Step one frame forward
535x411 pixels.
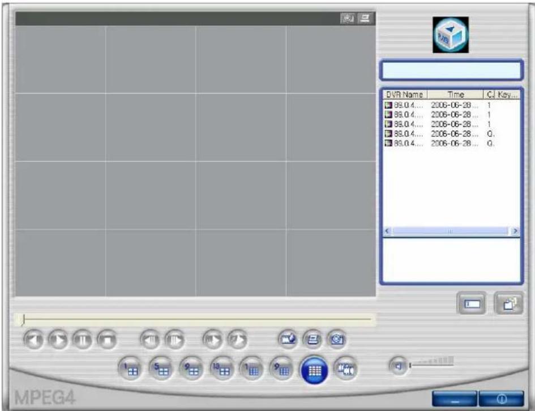click(174, 340)
